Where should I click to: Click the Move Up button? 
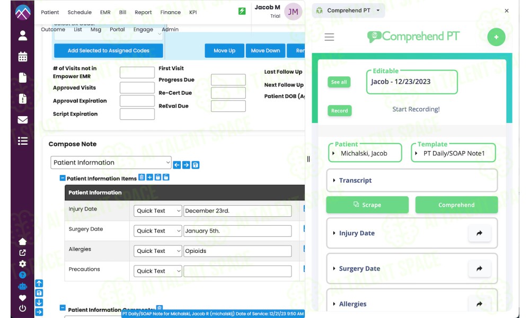tap(224, 51)
